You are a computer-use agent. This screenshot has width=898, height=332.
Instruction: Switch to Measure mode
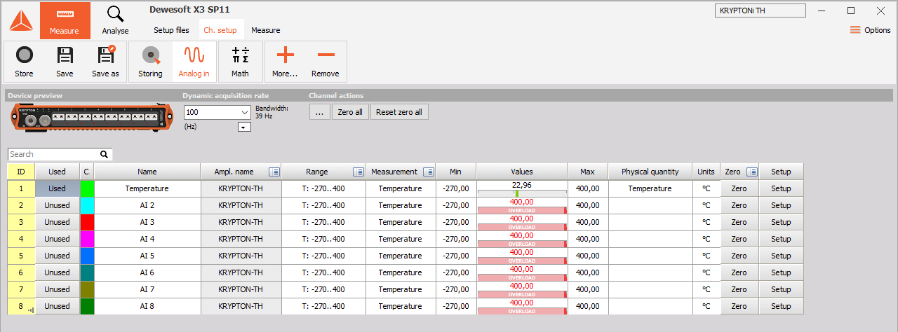click(x=65, y=20)
